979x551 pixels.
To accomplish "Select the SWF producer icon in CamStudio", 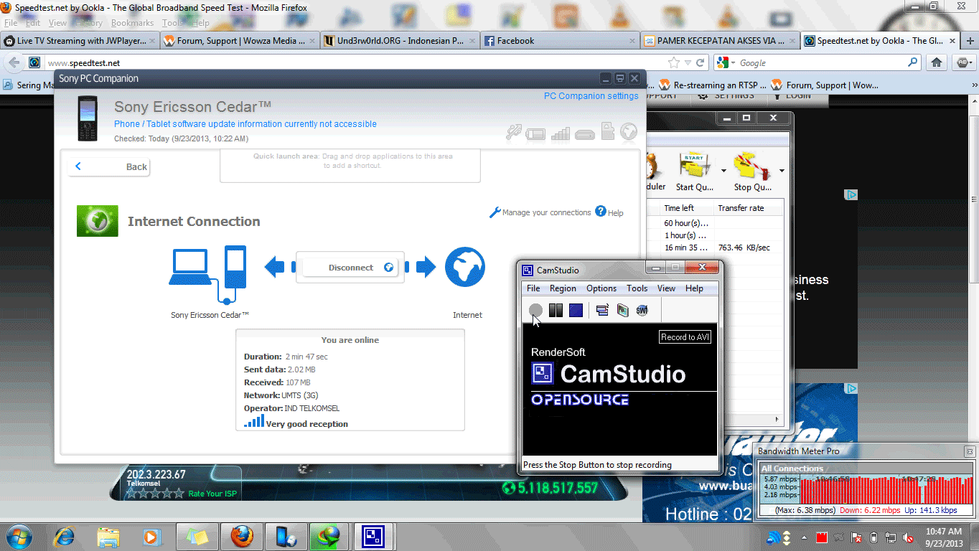I will 641,310.
